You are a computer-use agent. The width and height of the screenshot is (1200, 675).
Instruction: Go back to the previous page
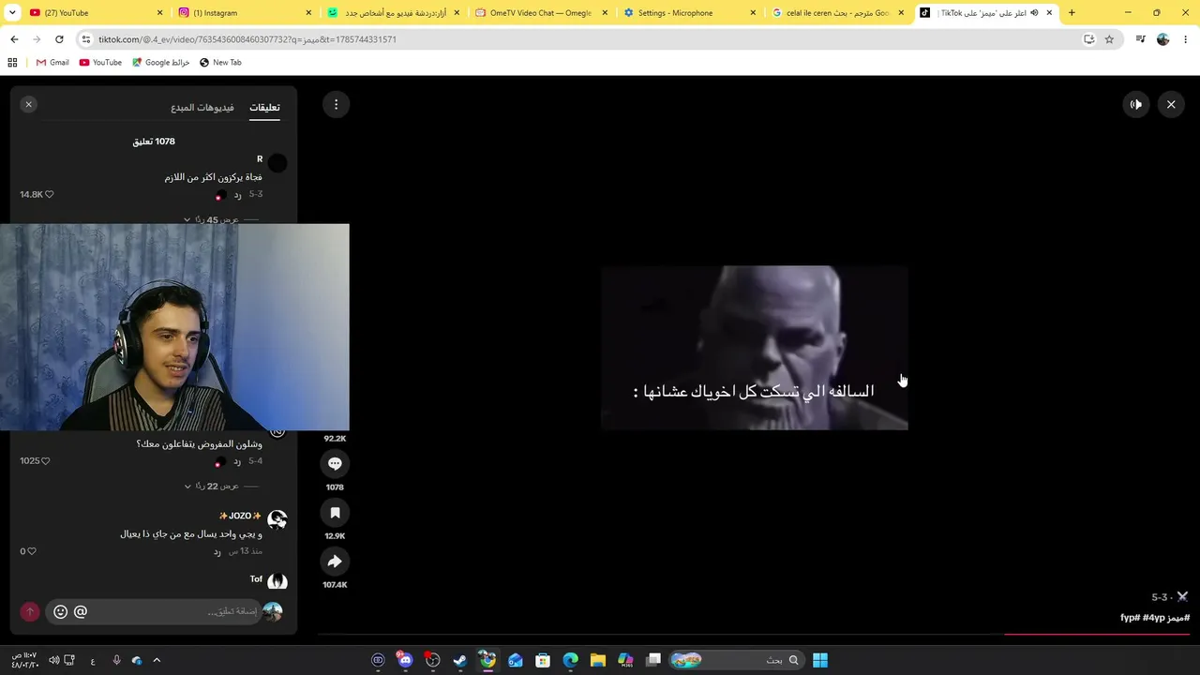14,39
